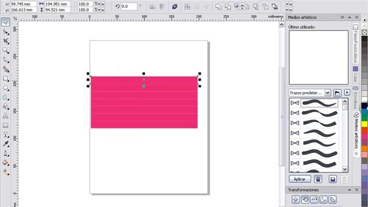Select the Crop tool
This screenshot has width=368, height=207.
[x=5, y=41]
